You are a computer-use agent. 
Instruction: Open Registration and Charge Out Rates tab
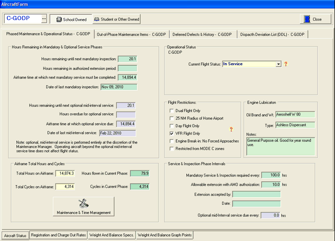coord(59,235)
